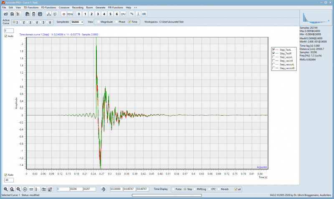
Task: Open workspace folder icon in toolbar
Action: [x=6, y=14]
